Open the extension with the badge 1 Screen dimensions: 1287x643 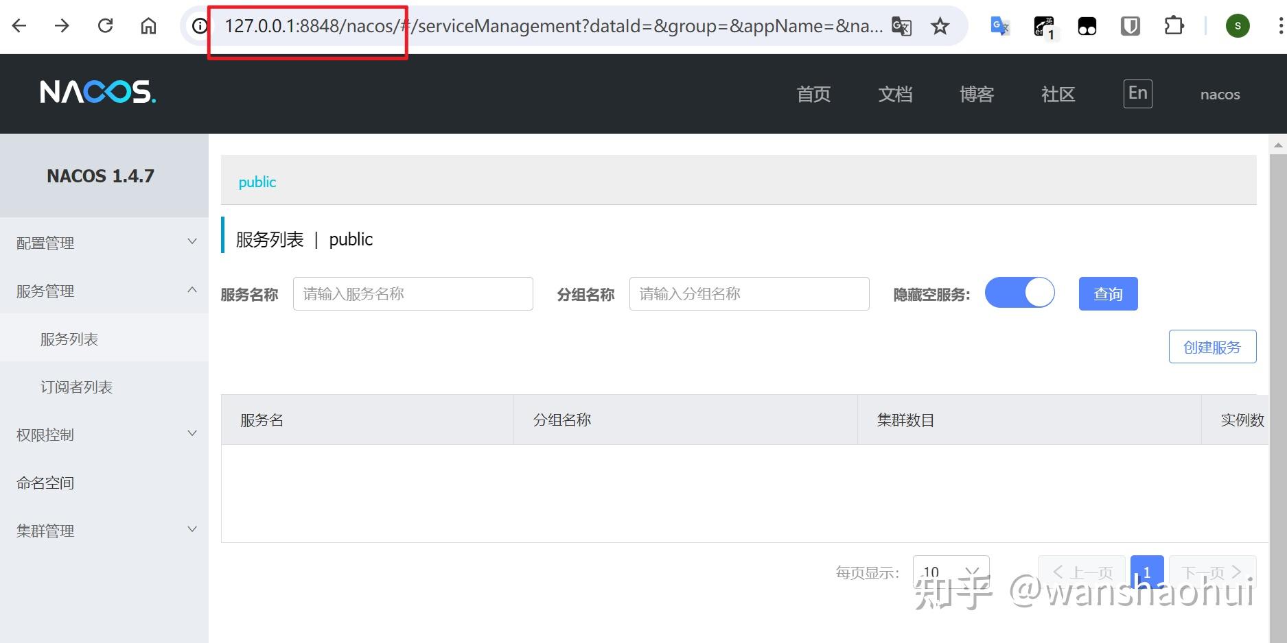(x=1045, y=27)
